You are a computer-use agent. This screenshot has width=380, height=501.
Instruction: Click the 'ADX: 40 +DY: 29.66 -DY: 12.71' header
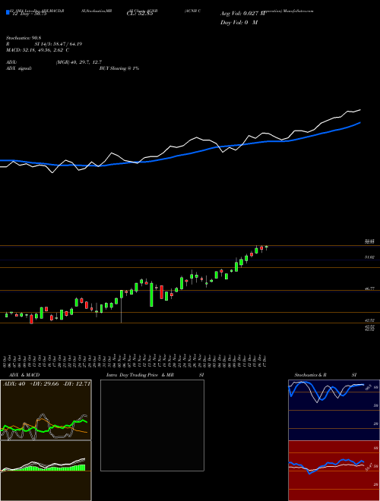coord(46,384)
